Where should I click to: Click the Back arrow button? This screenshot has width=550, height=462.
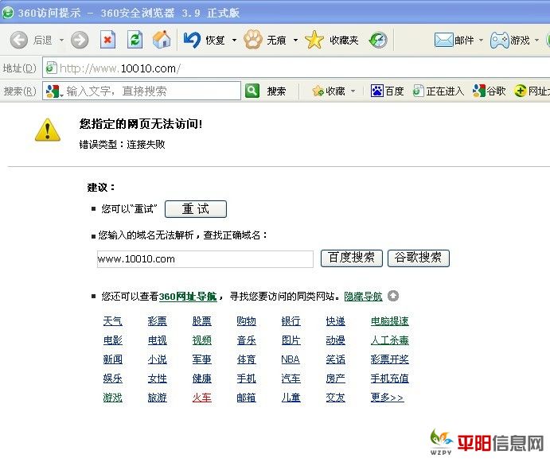(x=18, y=40)
